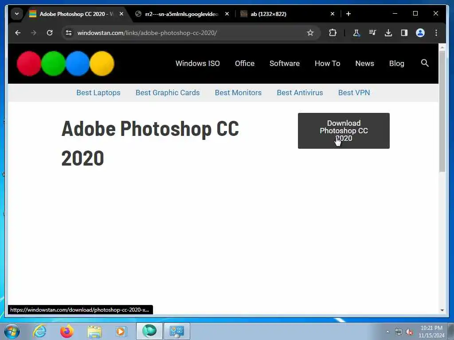Expand the tab search dropdown arrow
This screenshot has width=454, height=340.
tap(17, 14)
